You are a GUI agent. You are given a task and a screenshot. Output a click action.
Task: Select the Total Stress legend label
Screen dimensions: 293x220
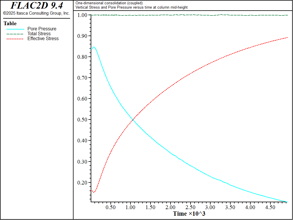click(x=39, y=34)
